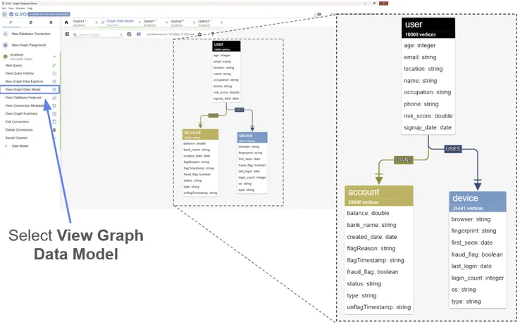Open the Help menu
The width and height of the screenshot is (520, 324).
[x=30, y=8]
